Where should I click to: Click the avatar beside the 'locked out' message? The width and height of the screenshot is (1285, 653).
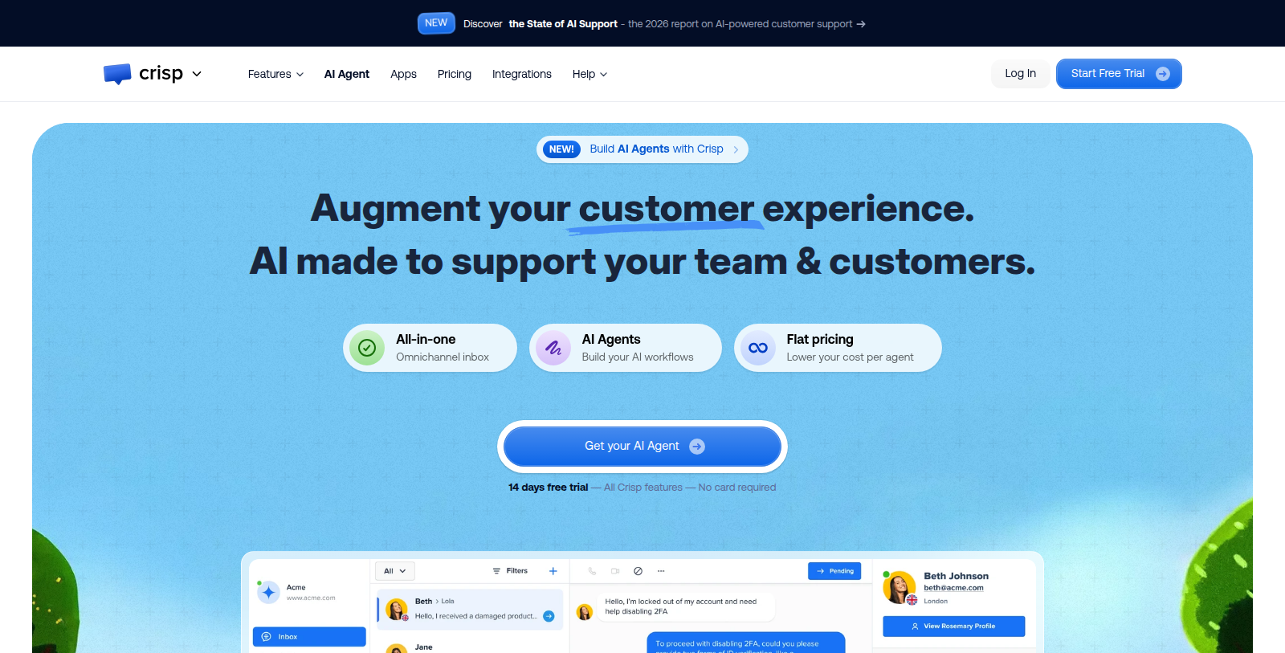[x=585, y=612]
